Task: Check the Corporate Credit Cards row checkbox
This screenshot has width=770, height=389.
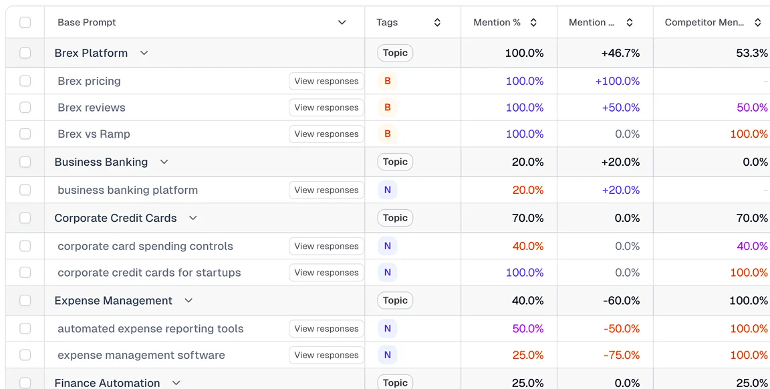Action: click(25, 218)
